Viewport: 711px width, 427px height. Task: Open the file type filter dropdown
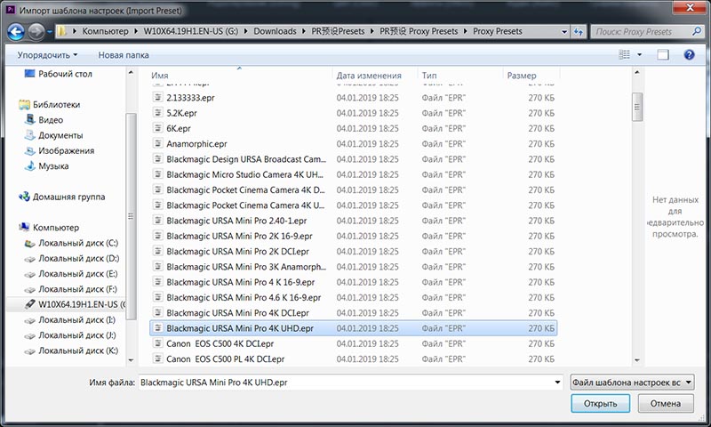[x=631, y=382]
